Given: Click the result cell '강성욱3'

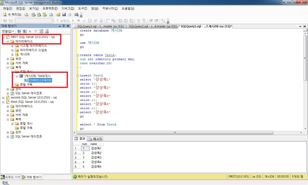Looking at the screenshot, I should pos(97,157).
